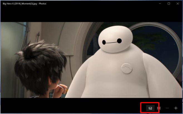Open the slideshow icon in bottom toolbar
The width and height of the screenshot is (183, 114).
pyautogui.click(x=150, y=108)
